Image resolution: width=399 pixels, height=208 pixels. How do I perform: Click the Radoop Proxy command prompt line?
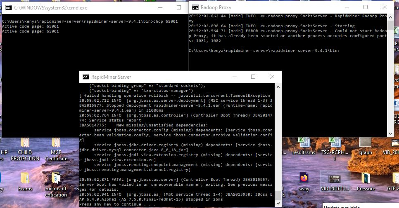click(264, 51)
